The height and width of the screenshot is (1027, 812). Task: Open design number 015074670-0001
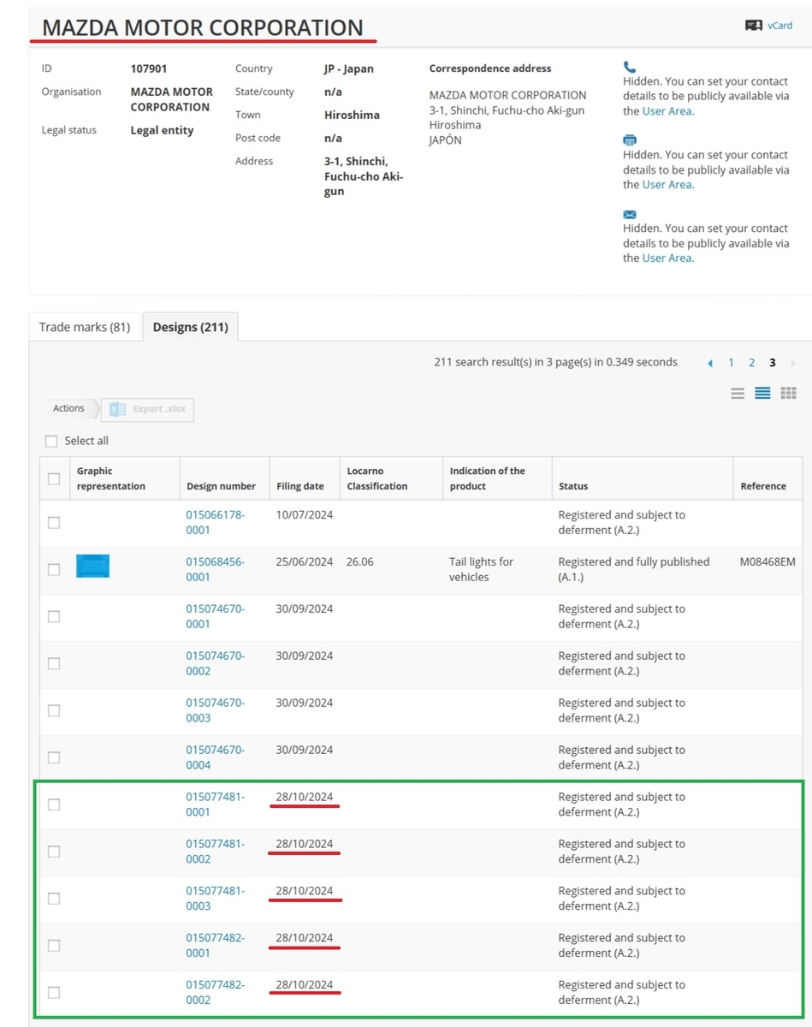pyautogui.click(x=215, y=617)
